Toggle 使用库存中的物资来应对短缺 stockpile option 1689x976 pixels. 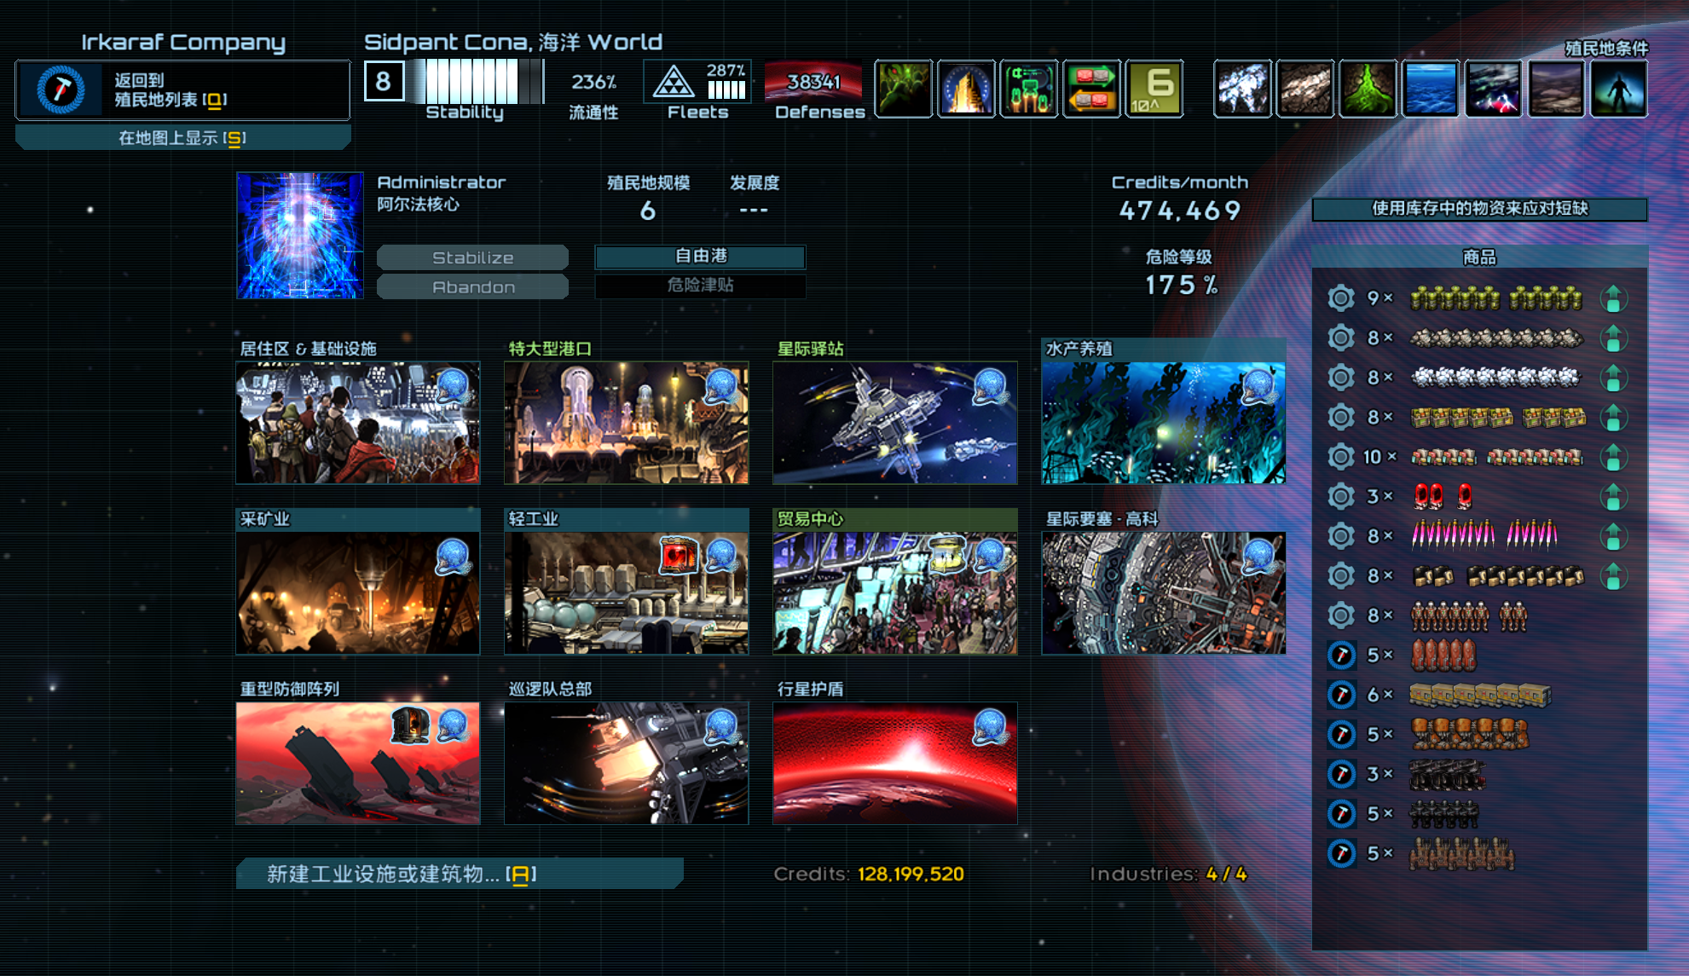click(x=1479, y=209)
